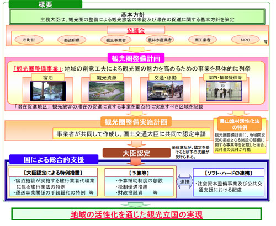Image resolution: width=276 pixels, height=226 pixels.
Task: Click the 国による総合的支援 blue tab
Action: [x=54, y=159]
